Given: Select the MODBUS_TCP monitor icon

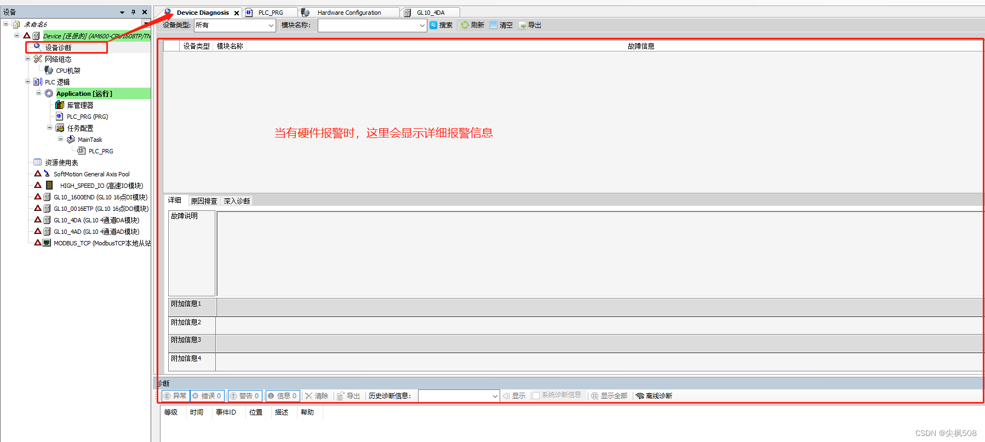Looking at the screenshot, I should pos(47,243).
